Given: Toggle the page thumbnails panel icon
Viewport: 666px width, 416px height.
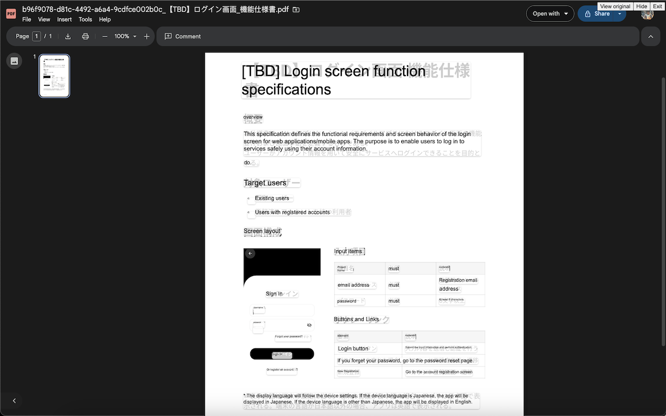Looking at the screenshot, I should (14, 61).
